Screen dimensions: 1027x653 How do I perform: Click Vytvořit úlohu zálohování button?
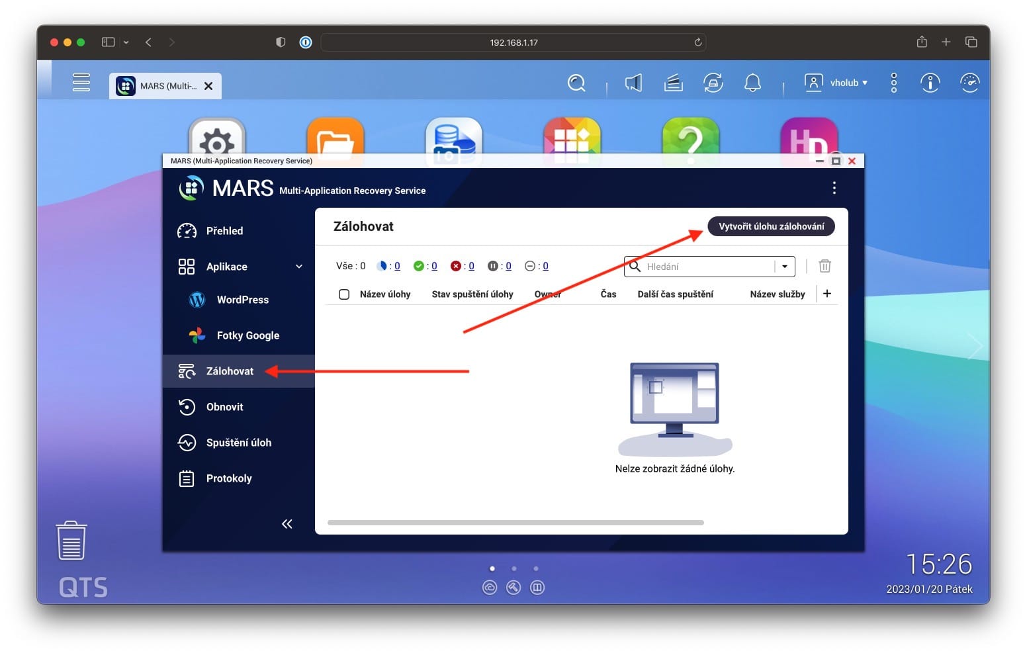[x=772, y=226]
